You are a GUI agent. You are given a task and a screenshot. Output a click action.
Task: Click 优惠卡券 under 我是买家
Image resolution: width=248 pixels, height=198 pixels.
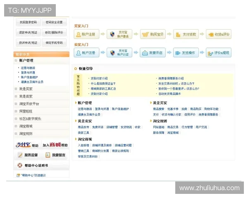click(173, 109)
